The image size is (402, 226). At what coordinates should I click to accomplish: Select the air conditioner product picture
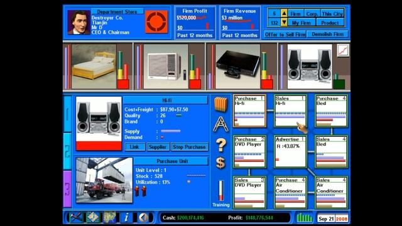(166, 67)
